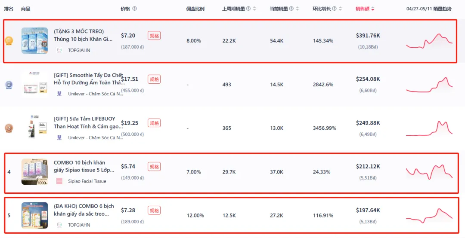Image resolution: width=465 pixels, height=238 pixels.
Task: Click the rank 5 product thumbnail image
Action: [x=35, y=215]
